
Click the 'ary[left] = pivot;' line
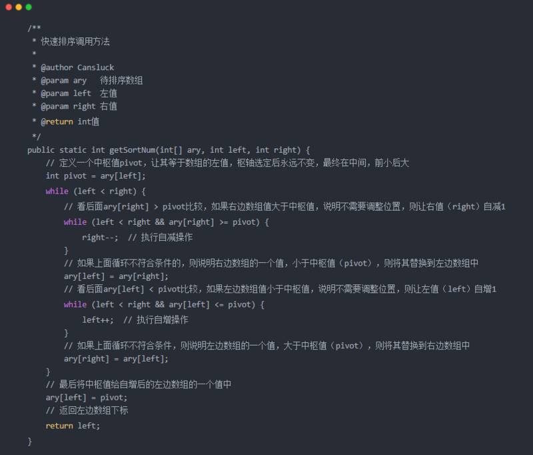point(87,398)
